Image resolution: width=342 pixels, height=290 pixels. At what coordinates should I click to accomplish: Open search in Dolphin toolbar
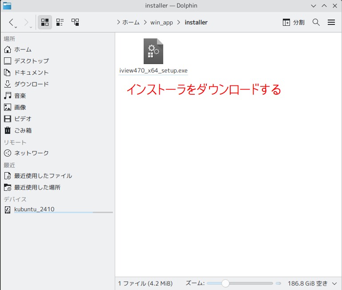(316, 22)
